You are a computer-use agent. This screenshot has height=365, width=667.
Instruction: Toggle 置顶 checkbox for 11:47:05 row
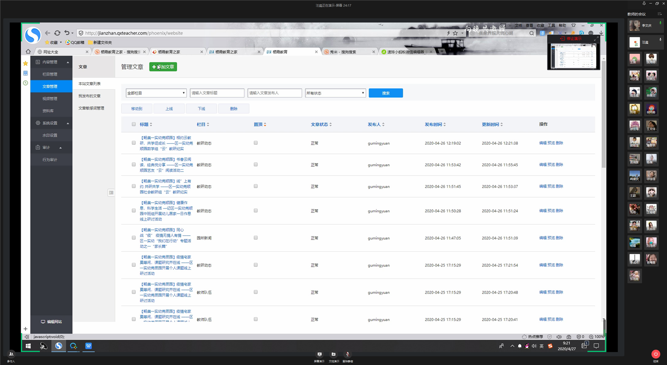point(255,238)
